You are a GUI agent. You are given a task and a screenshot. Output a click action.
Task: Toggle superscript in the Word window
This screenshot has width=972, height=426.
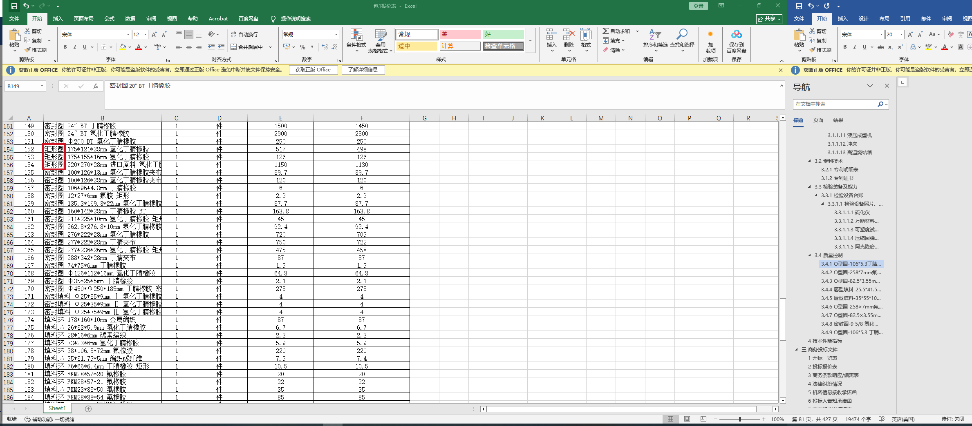(x=900, y=47)
